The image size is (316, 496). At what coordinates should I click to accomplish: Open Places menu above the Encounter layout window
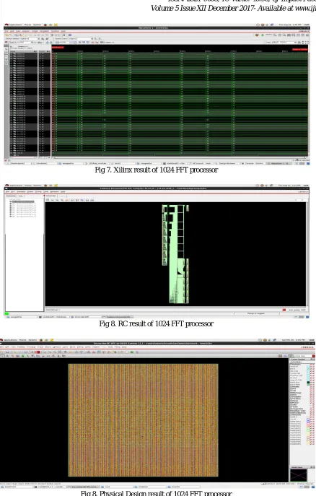tap(23, 340)
